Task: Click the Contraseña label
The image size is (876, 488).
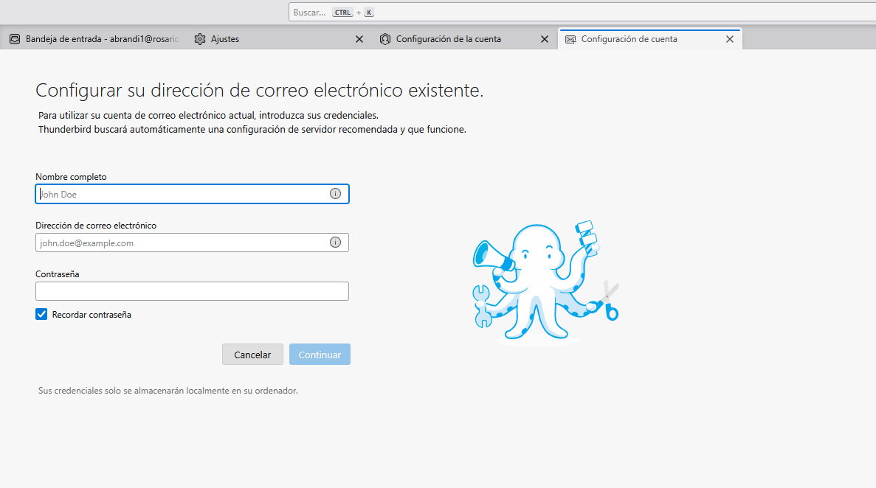Action: coord(57,274)
